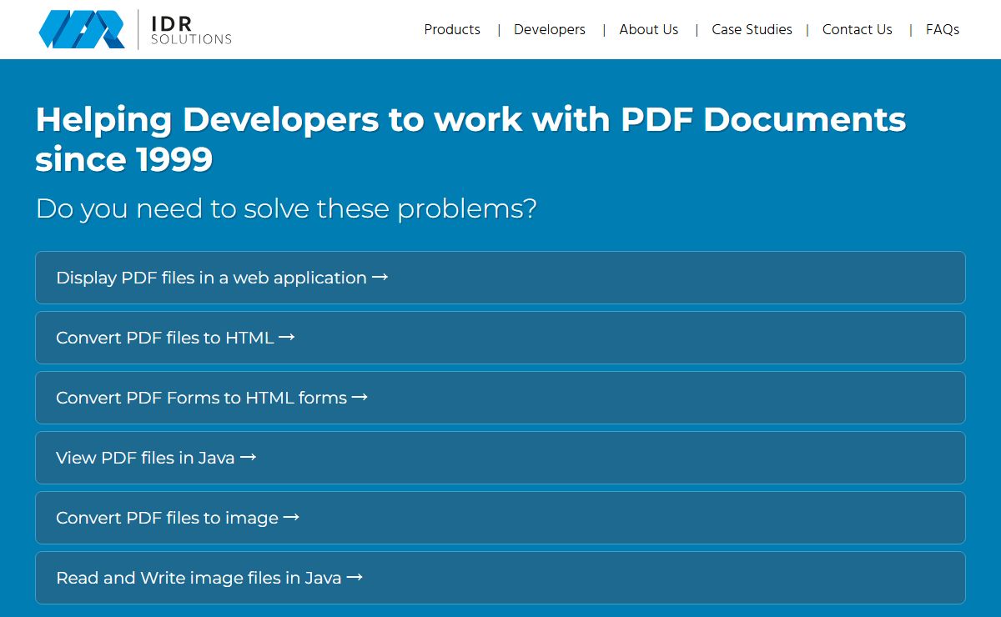The width and height of the screenshot is (1001, 617).
Task: Choose Convert PDF files to image
Action: point(500,518)
